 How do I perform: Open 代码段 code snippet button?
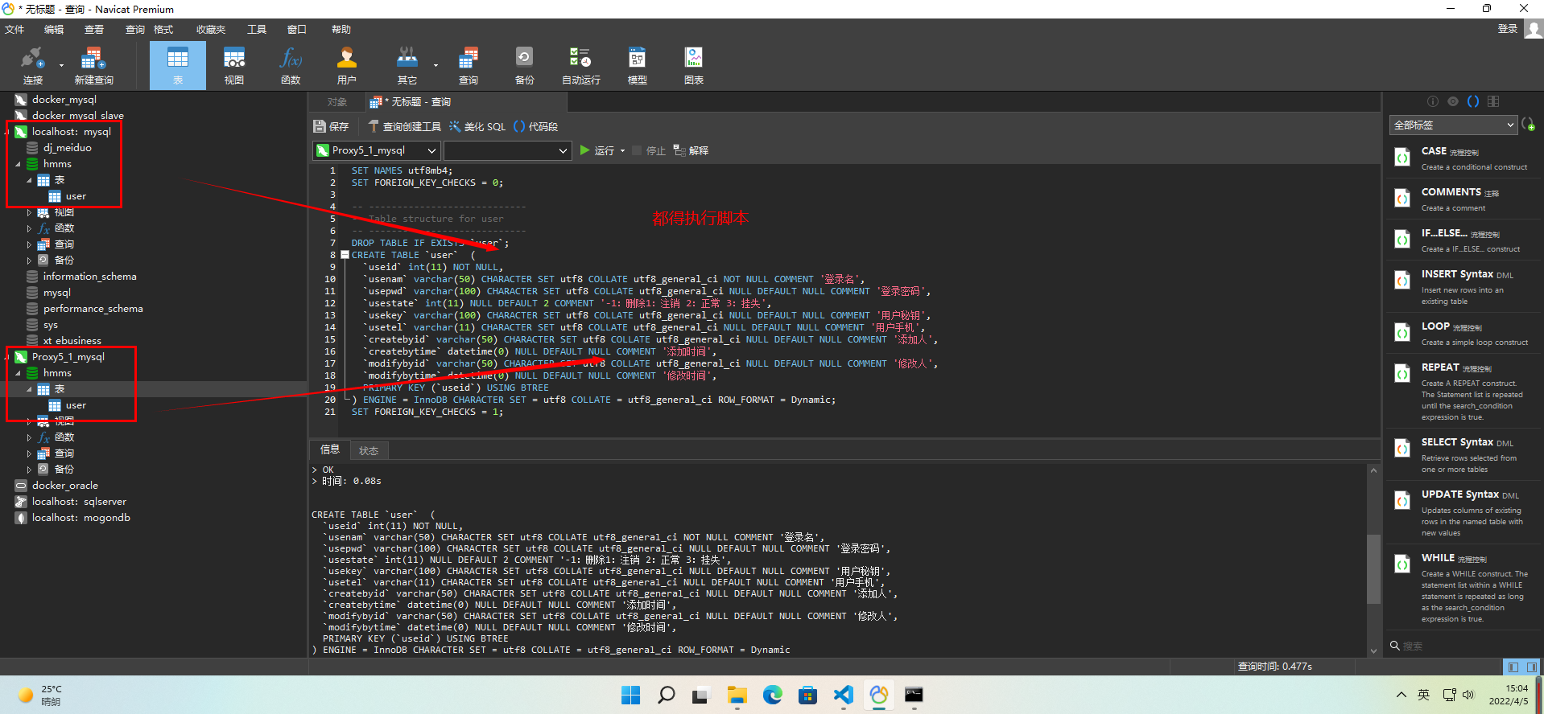click(535, 126)
